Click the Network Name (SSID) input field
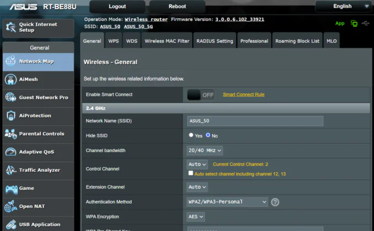 click(255, 121)
